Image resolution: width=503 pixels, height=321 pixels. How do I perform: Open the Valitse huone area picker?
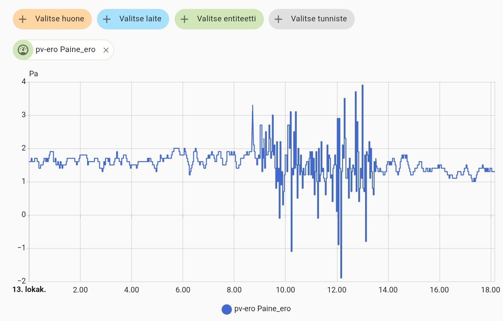click(x=59, y=19)
